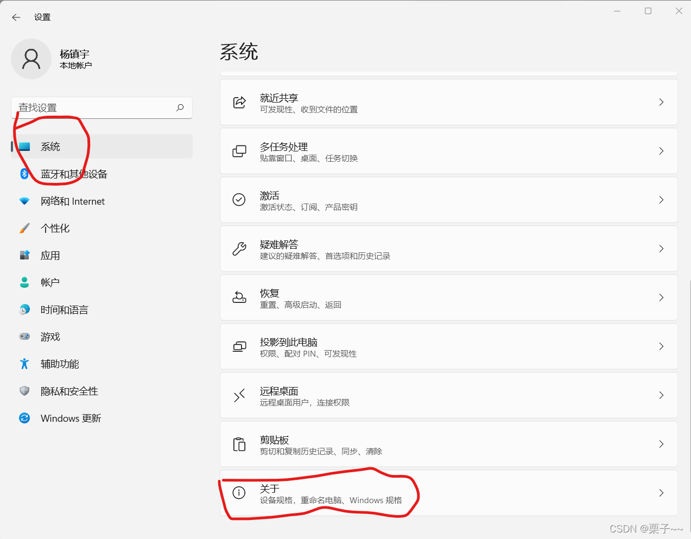
Task: Click the 游戏 gamepad icon
Action: 24,337
